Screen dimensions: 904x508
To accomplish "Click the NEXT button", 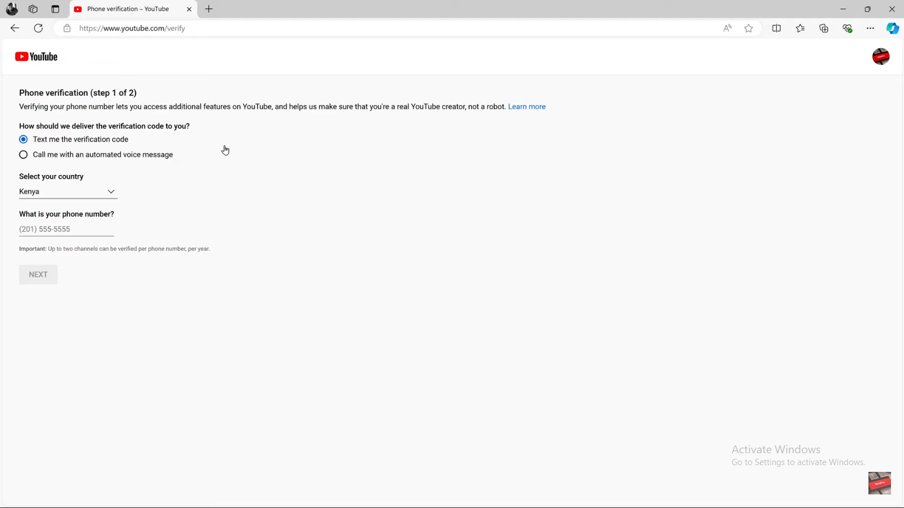I will [x=38, y=274].
